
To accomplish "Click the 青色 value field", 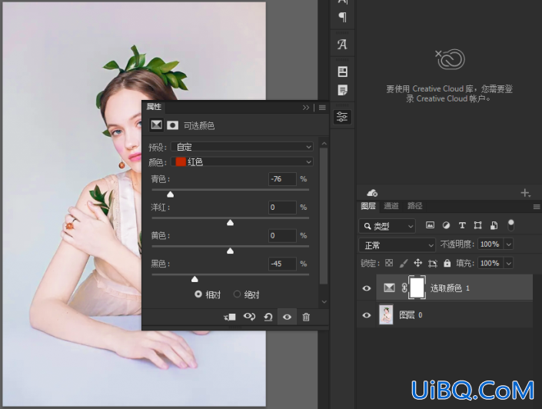I will pyautogui.click(x=282, y=179).
